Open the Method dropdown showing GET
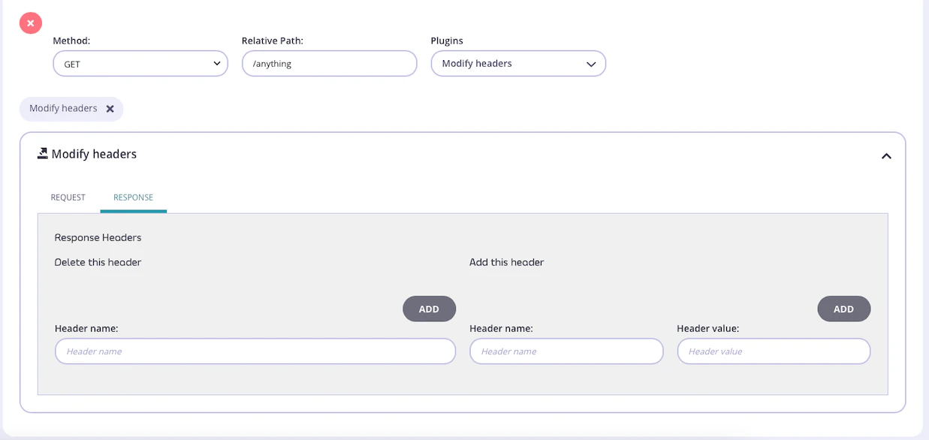This screenshot has width=929, height=440. pos(140,63)
